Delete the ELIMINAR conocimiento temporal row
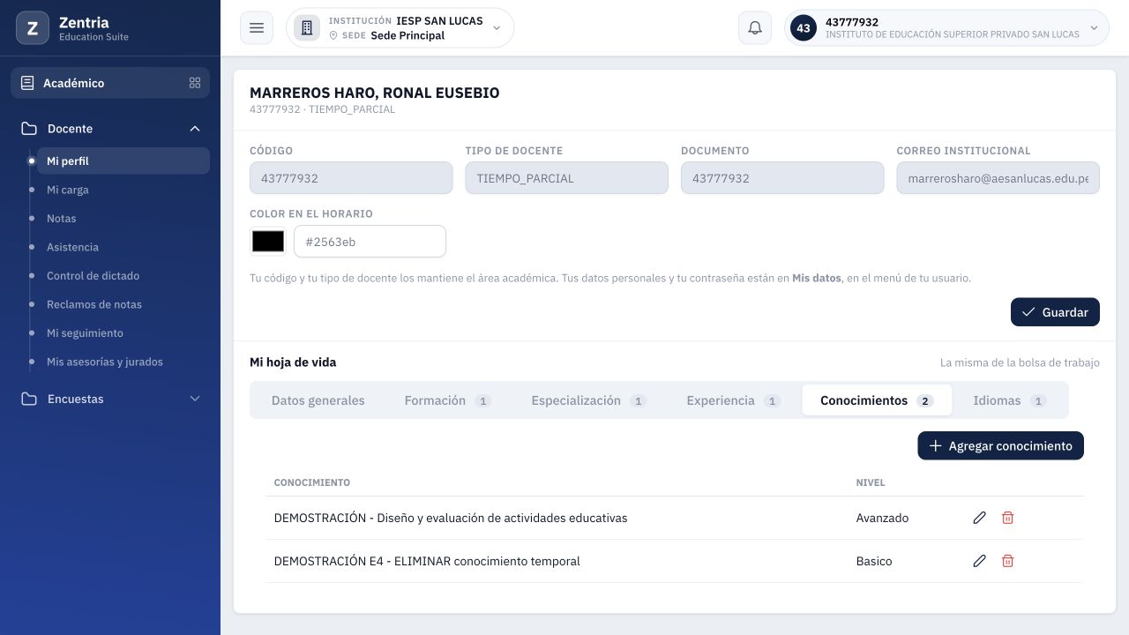The width and height of the screenshot is (1129, 635). 1007,561
